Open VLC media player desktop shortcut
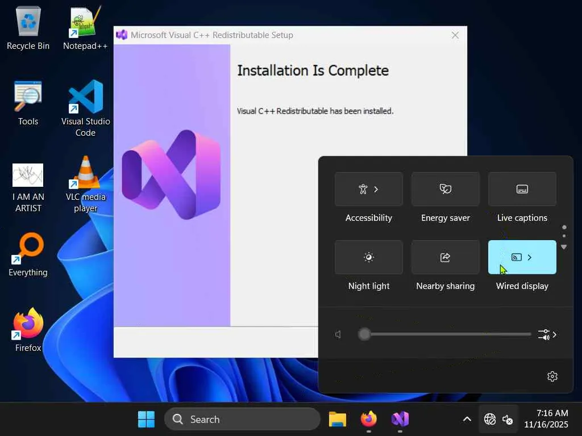Viewport: 582px width, 436px height. pyautogui.click(x=85, y=183)
